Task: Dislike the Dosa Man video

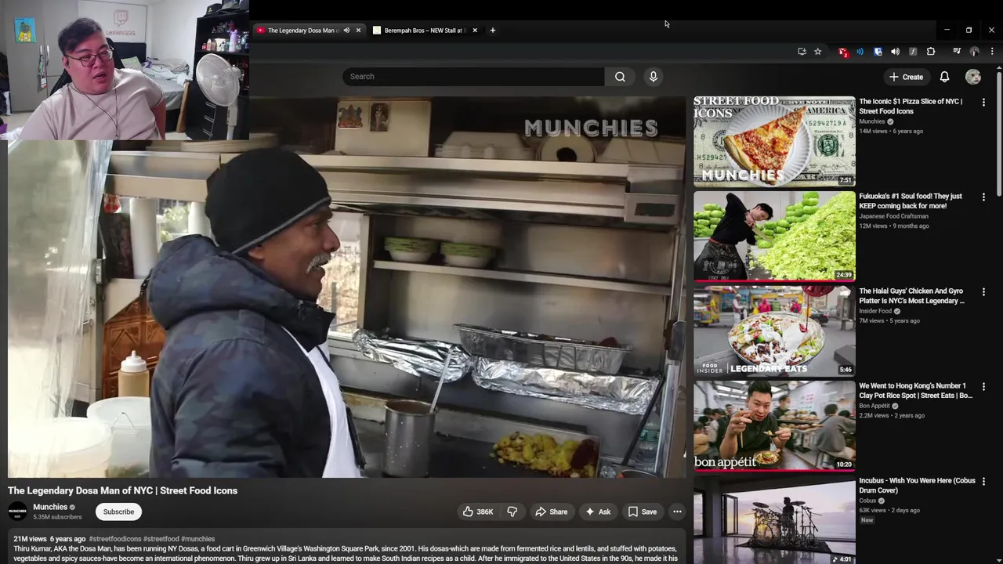Action: 512,512
